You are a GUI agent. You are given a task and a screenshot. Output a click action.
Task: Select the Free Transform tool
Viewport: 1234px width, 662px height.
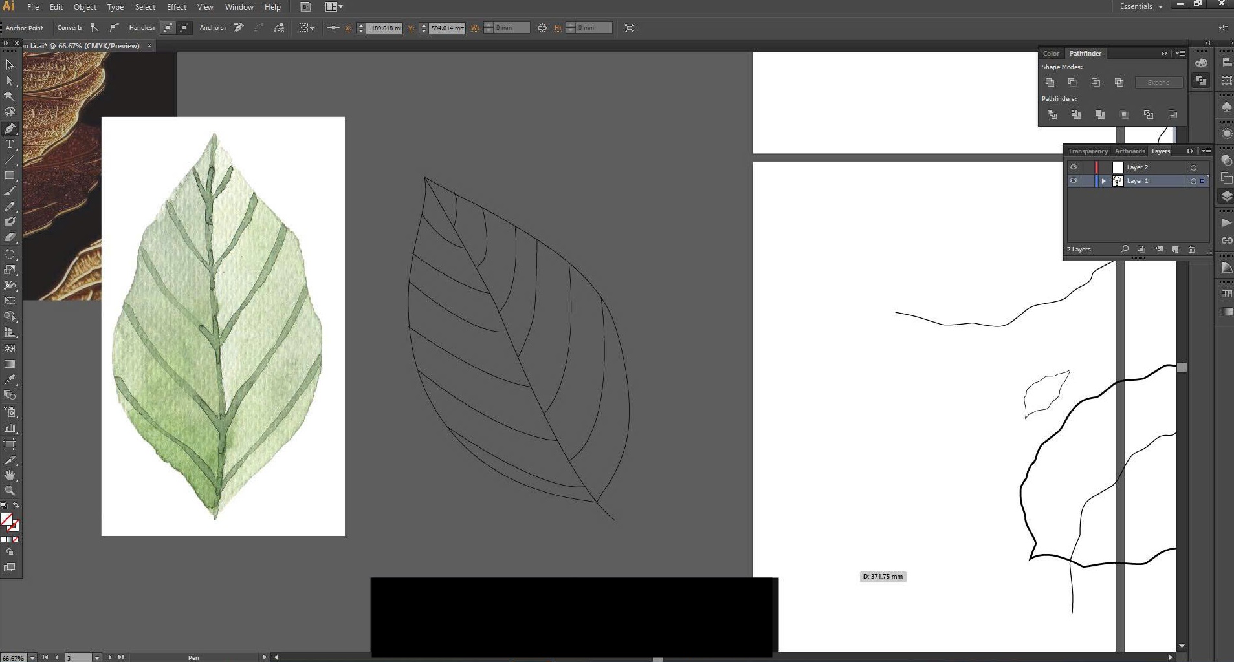click(10, 301)
